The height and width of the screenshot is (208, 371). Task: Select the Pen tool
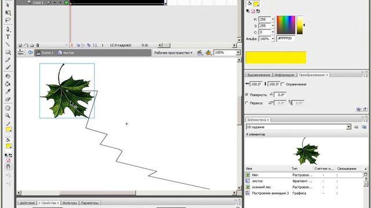[x=8, y=29]
